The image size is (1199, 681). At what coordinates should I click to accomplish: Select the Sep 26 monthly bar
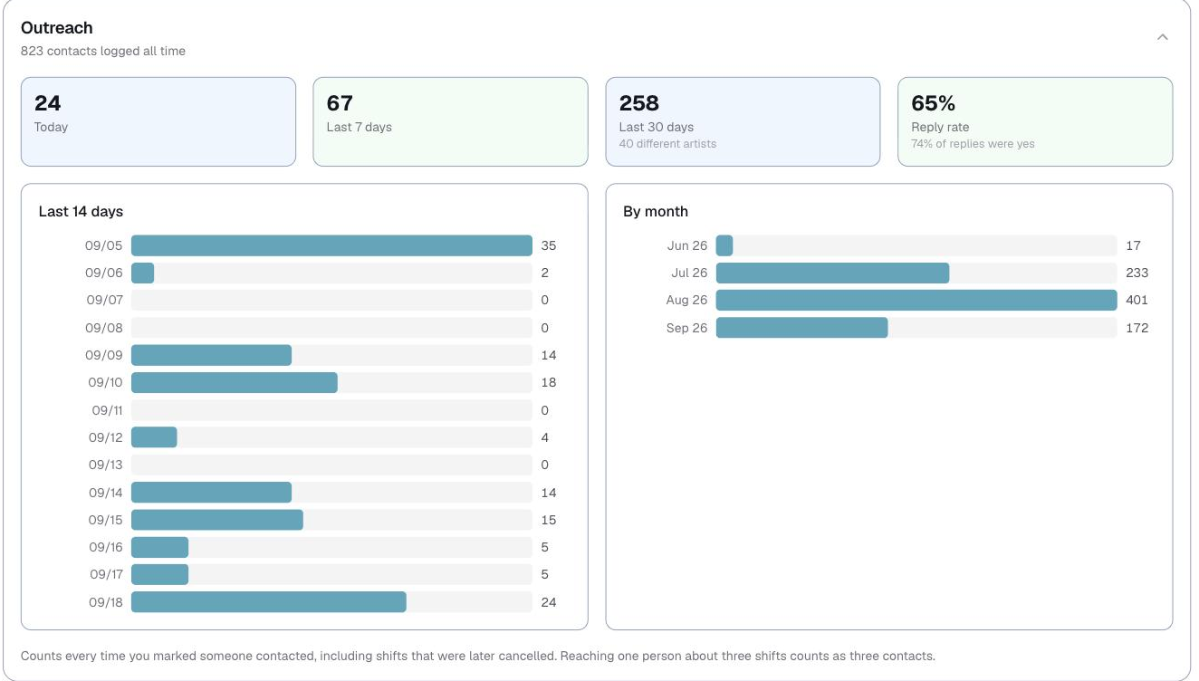pyautogui.click(x=802, y=328)
